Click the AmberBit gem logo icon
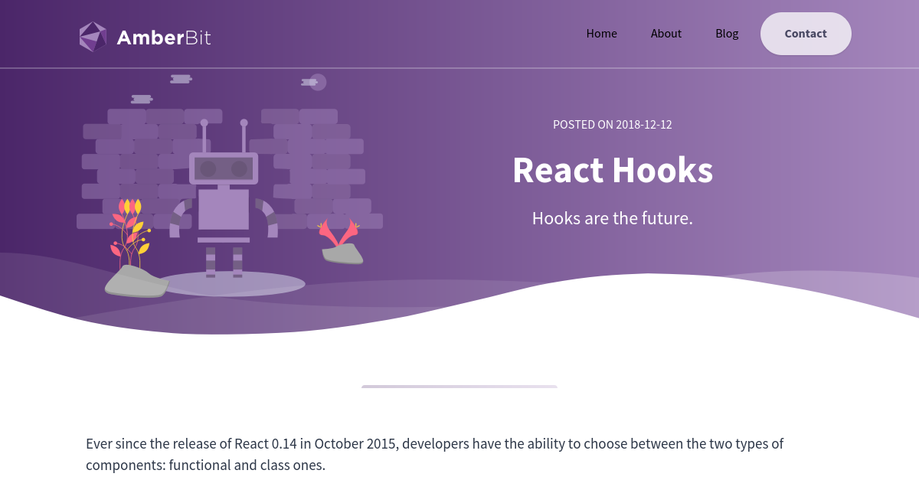This screenshot has width=919, height=480. (93, 36)
